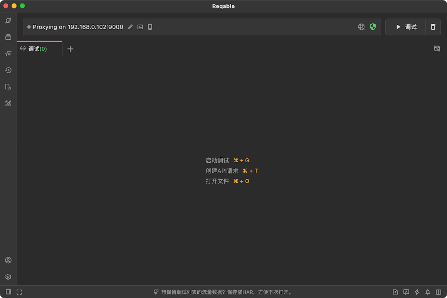Click the 创建API请求 shortcut hint

pos(232,171)
